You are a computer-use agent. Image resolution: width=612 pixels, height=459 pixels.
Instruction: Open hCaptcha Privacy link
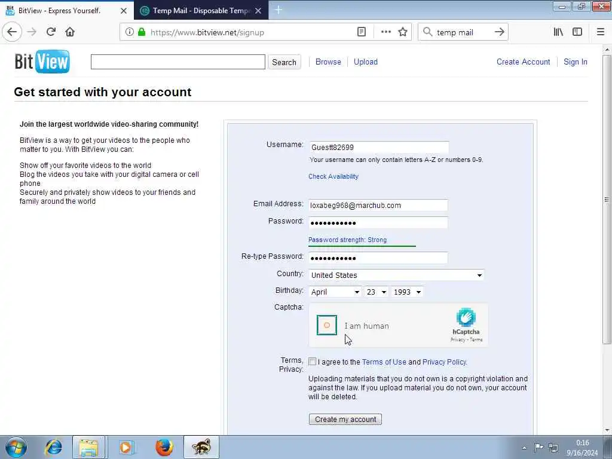pos(457,339)
